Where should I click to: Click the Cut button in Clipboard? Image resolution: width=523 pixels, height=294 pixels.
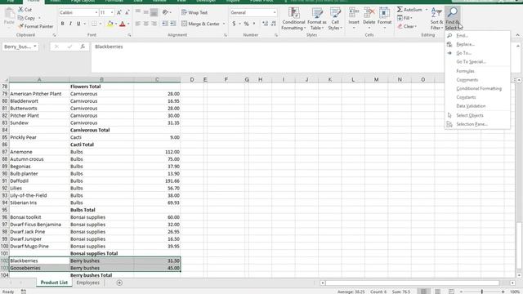pyautogui.click(x=25, y=10)
